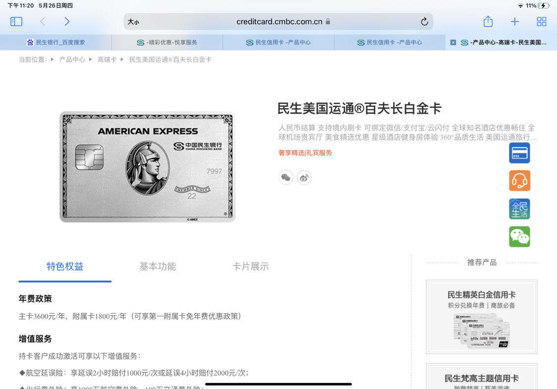Click the 推荐产品 section label
The width and height of the screenshot is (557, 389).
click(x=482, y=263)
